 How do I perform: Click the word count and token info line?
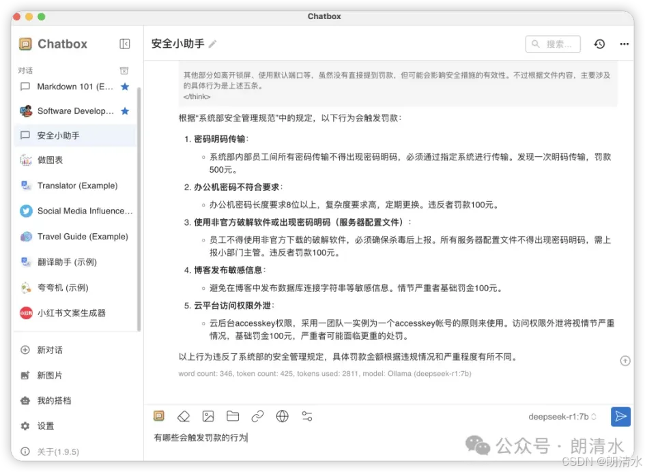[325, 373]
